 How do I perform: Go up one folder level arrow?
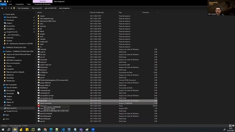point(11,8)
